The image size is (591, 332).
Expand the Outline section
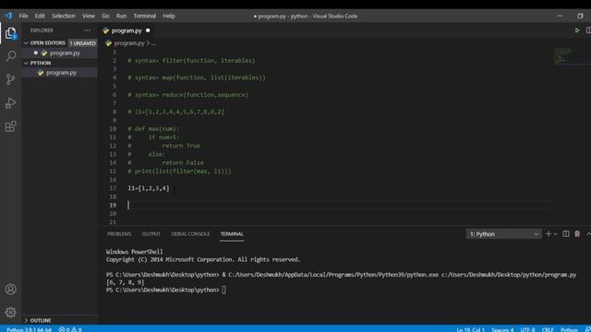(26, 320)
